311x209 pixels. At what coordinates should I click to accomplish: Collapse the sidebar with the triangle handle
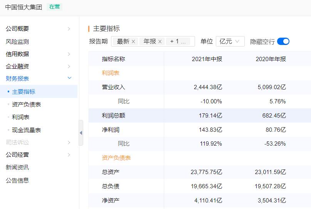pos(81,133)
